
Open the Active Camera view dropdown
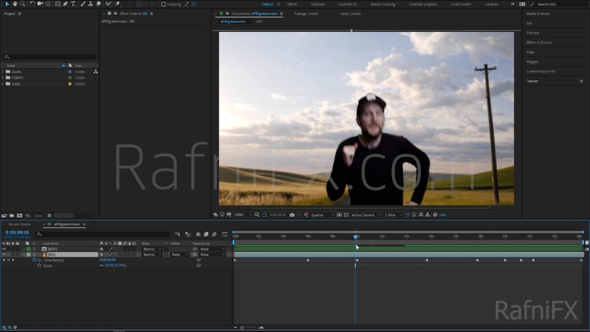366,215
